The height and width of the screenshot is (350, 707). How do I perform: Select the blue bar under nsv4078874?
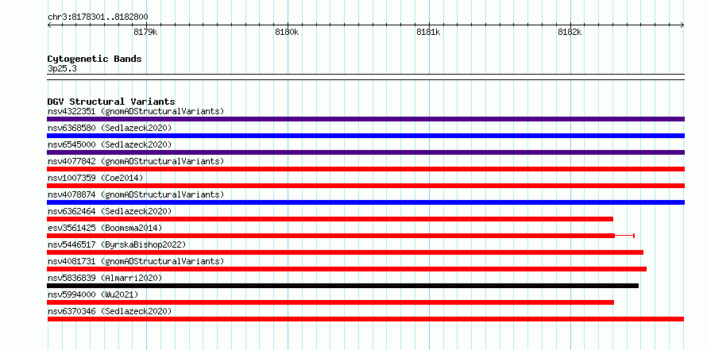point(365,202)
